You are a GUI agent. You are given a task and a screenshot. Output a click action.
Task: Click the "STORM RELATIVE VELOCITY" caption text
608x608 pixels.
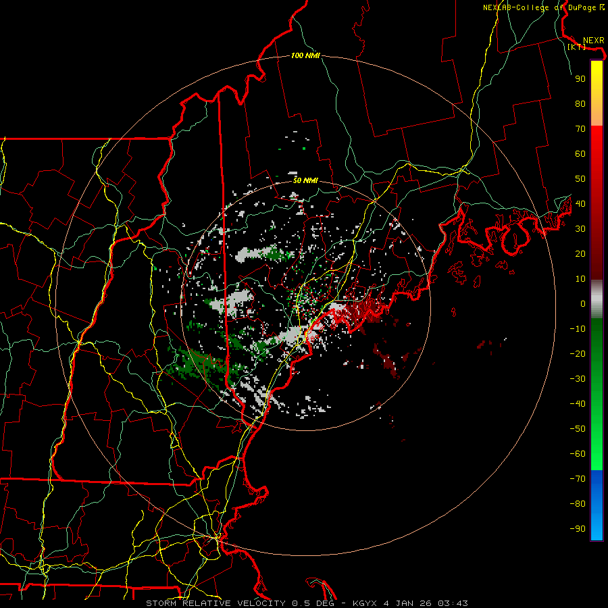(216, 603)
